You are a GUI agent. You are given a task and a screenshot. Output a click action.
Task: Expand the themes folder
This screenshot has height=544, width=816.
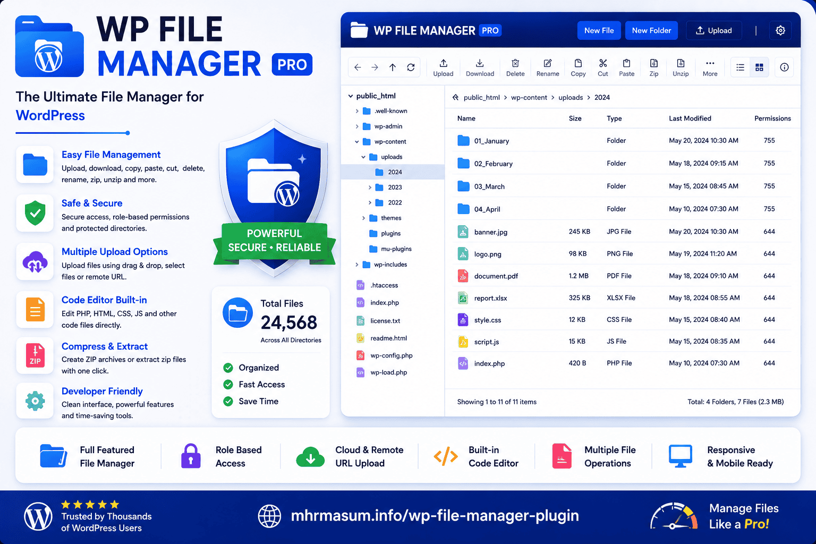[363, 218]
